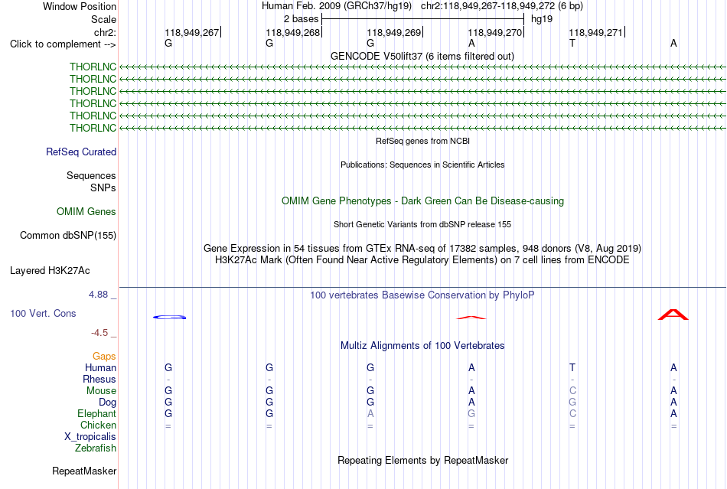This screenshot has height=489, width=727.
Task: Click the large red A PhyloP glyph
Action: click(x=673, y=315)
